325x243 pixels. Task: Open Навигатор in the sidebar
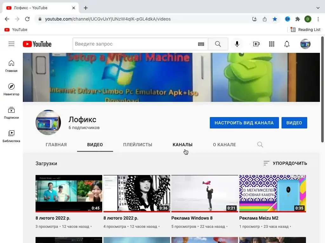click(x=11, y=90)
